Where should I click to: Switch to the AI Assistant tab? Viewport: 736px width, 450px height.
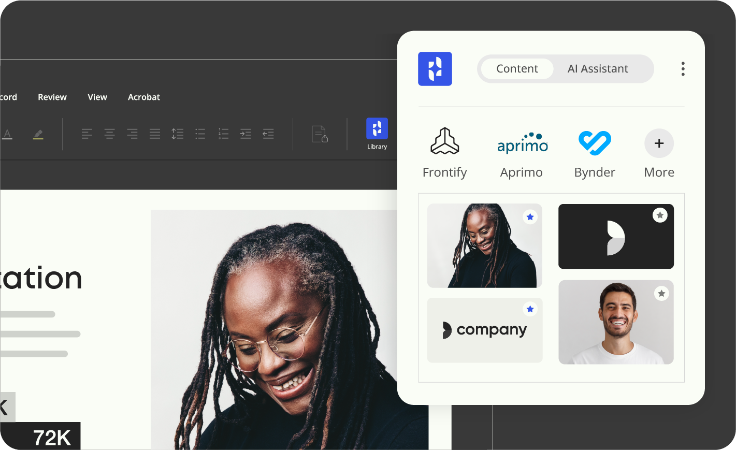pos(598,69)
